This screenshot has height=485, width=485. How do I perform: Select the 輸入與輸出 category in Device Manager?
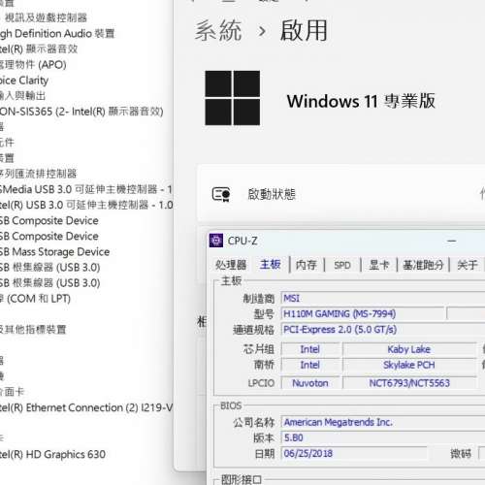point(22,96)
